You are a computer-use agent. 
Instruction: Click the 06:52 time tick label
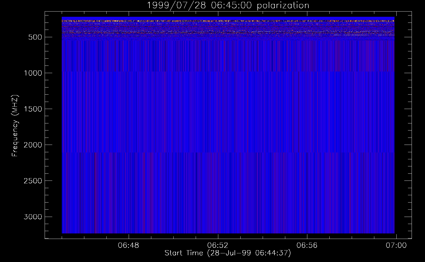tap(218, 245)
